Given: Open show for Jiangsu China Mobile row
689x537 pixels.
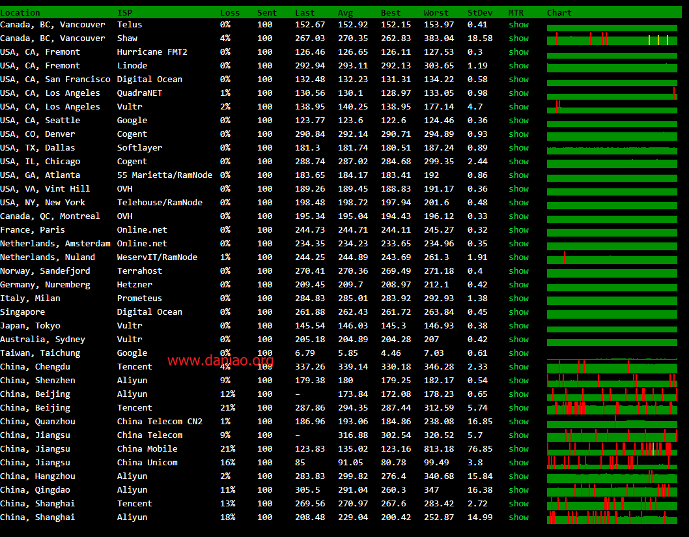Looking at the screenshot, I should click(x=518, y=448).
